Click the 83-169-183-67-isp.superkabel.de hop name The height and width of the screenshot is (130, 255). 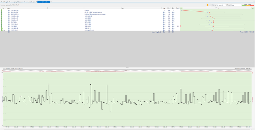coord(93,12)
